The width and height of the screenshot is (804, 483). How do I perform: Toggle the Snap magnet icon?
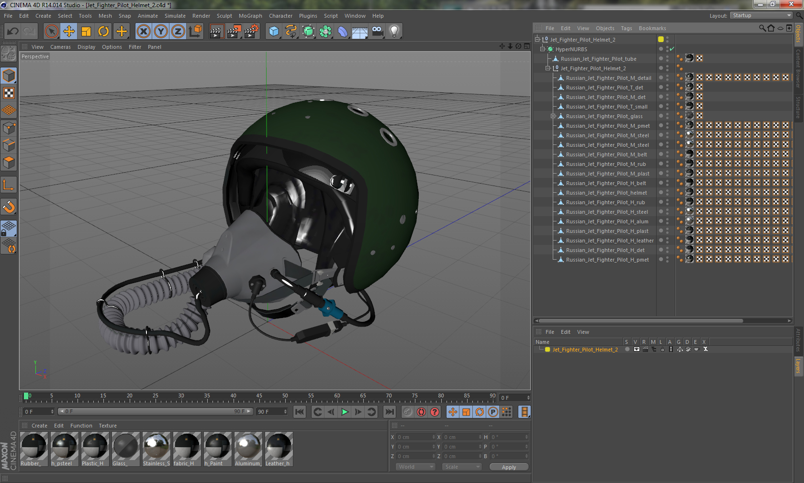(x=9, y=207)
